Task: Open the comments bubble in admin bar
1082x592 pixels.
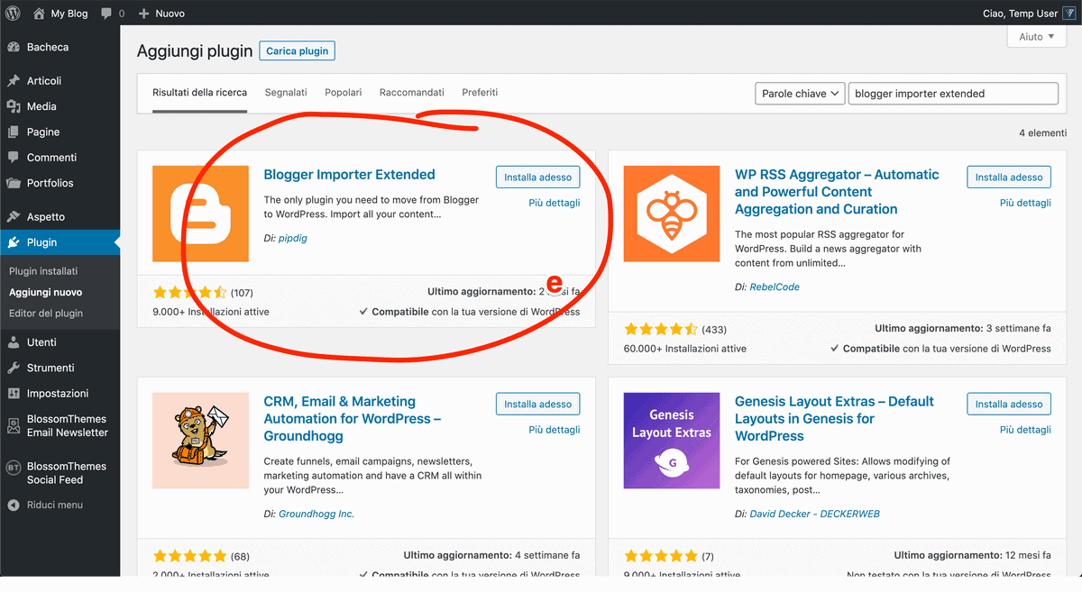Action: point(107,14)
